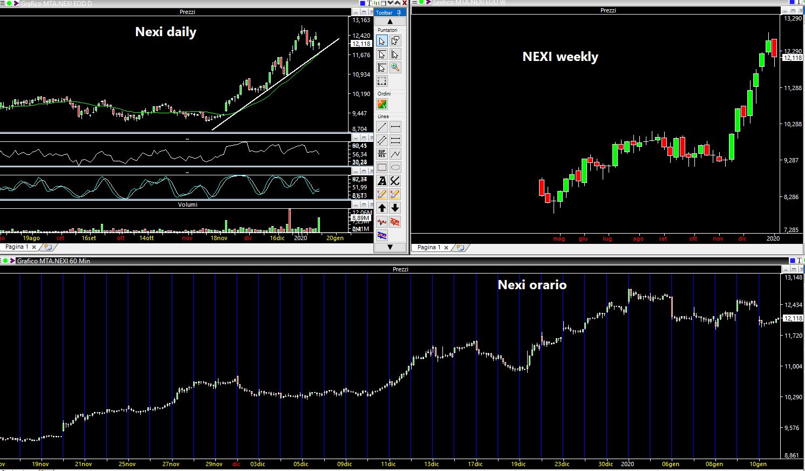Choose the zigzag polyline drawing tool

[x=395, y=154]
